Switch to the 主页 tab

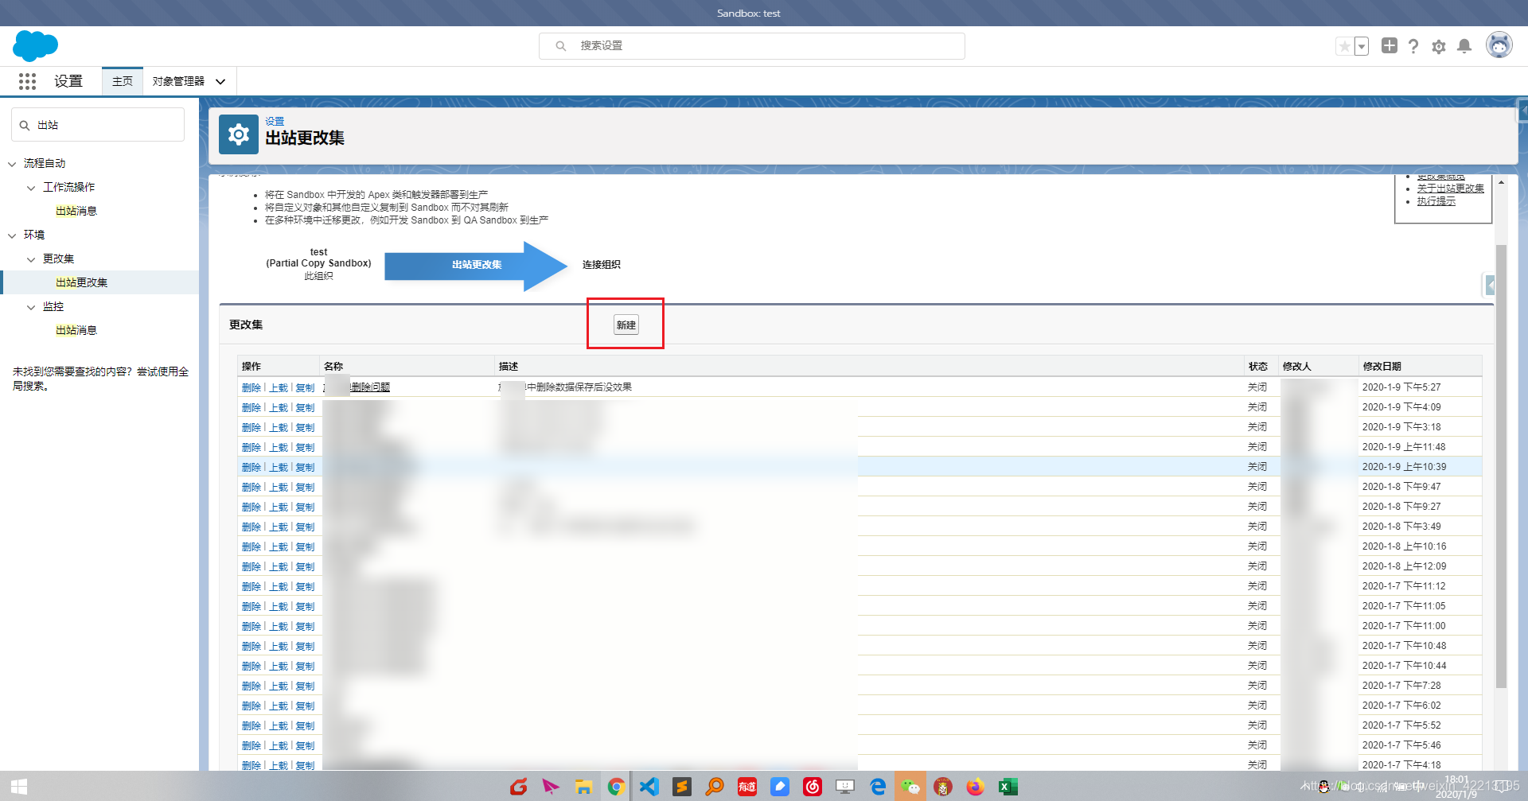pos(123,81)
